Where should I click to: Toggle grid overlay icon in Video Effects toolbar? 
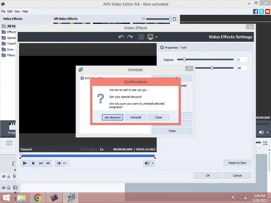(141, 37)
